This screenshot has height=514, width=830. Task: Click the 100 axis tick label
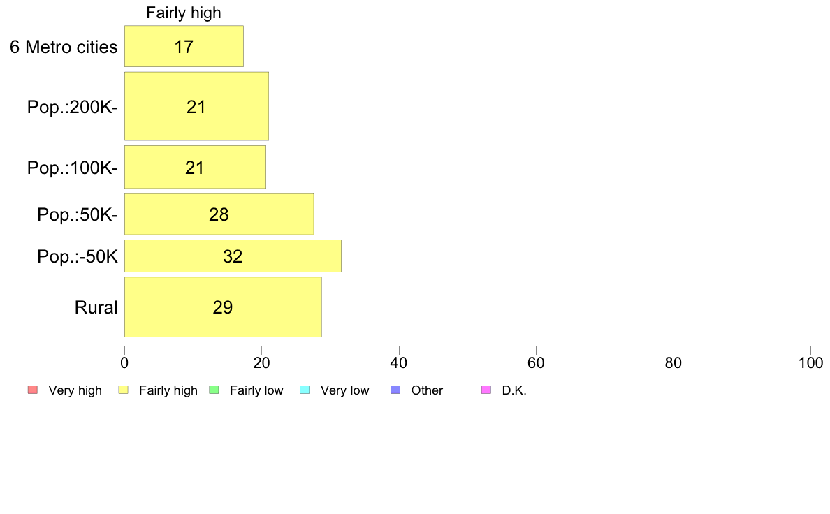[x=810, y=362]
